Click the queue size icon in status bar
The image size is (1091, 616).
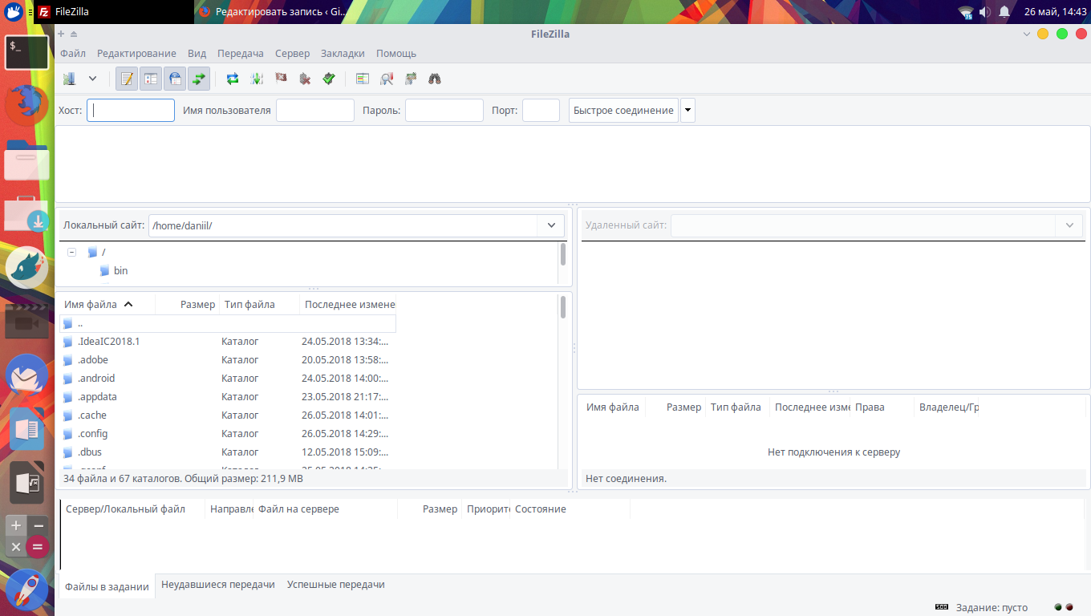(x=942, y=607)
